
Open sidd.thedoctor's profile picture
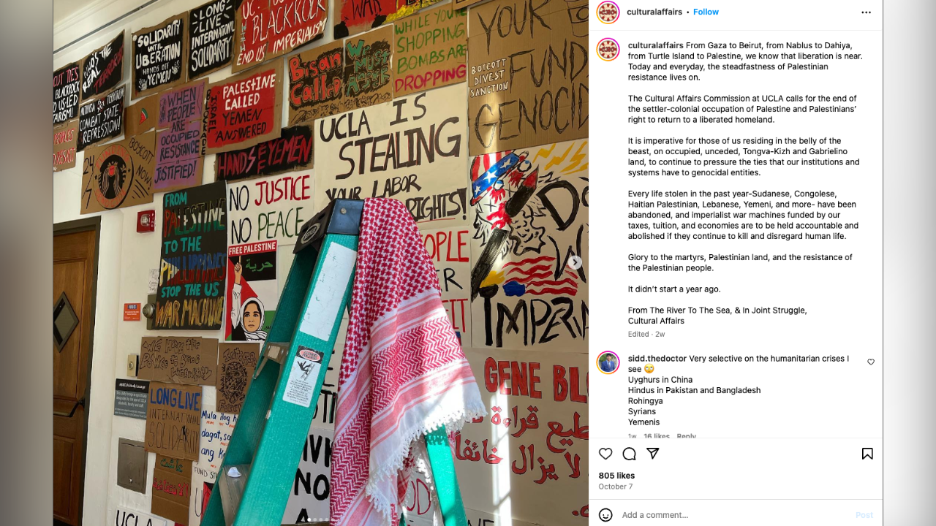point(608,362)
